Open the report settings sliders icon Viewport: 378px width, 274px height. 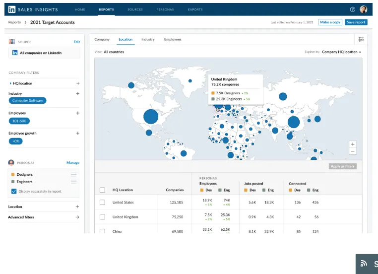pos(361,39)
